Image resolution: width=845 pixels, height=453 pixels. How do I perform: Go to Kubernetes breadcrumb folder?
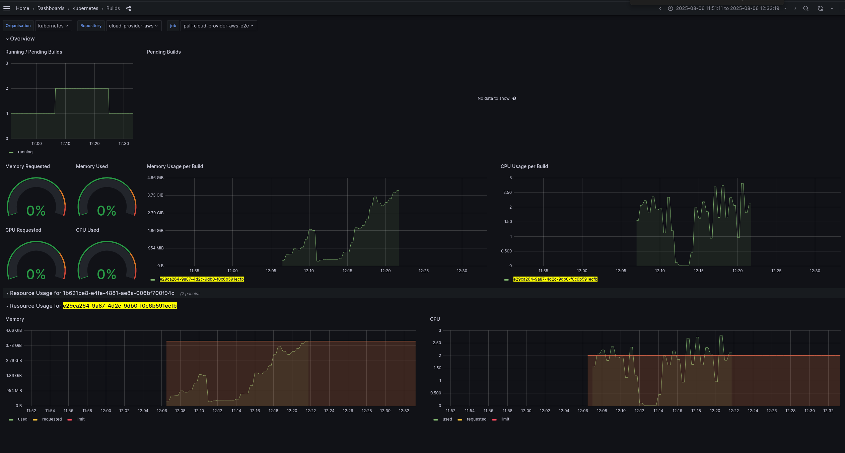point(85,8)
